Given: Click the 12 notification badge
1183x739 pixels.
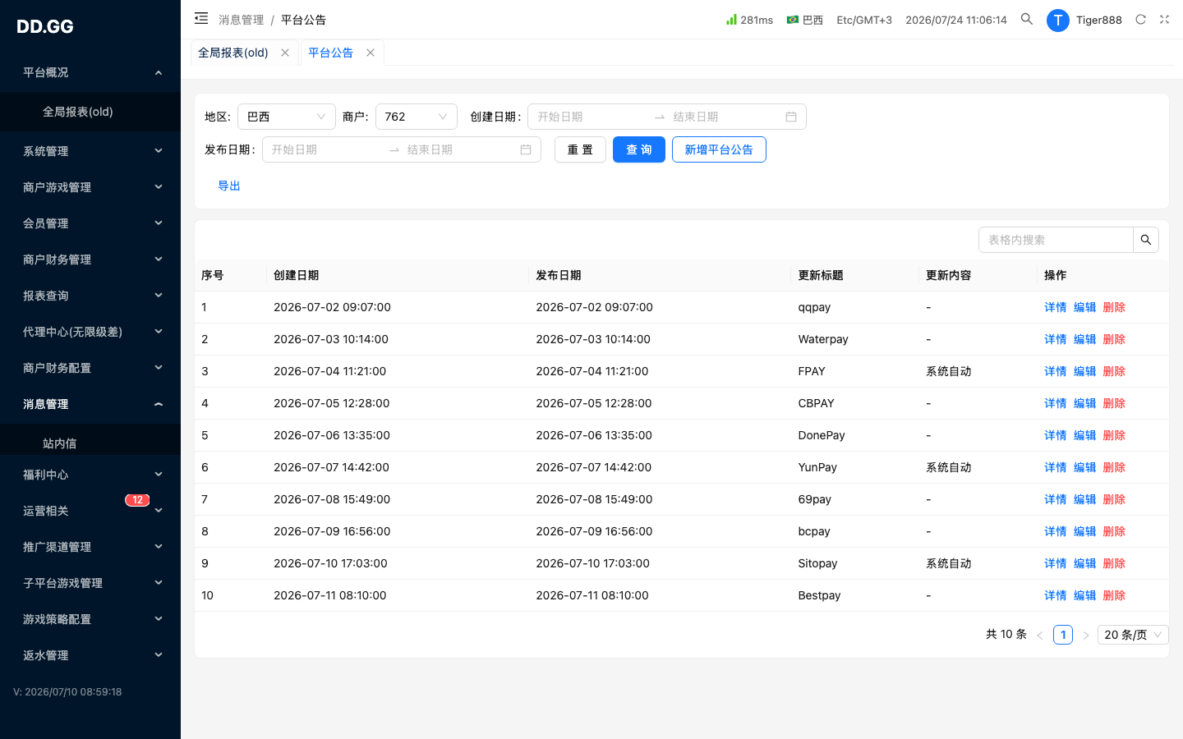Looking at the screenshot, I should [x=137, y=500].
